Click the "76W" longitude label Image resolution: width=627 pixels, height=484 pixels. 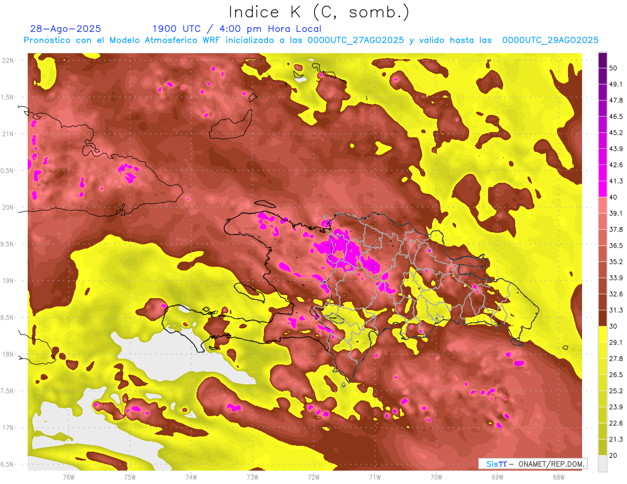[x=68, y=477]
